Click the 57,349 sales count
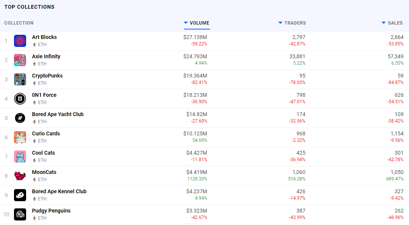 pos(395,56)
